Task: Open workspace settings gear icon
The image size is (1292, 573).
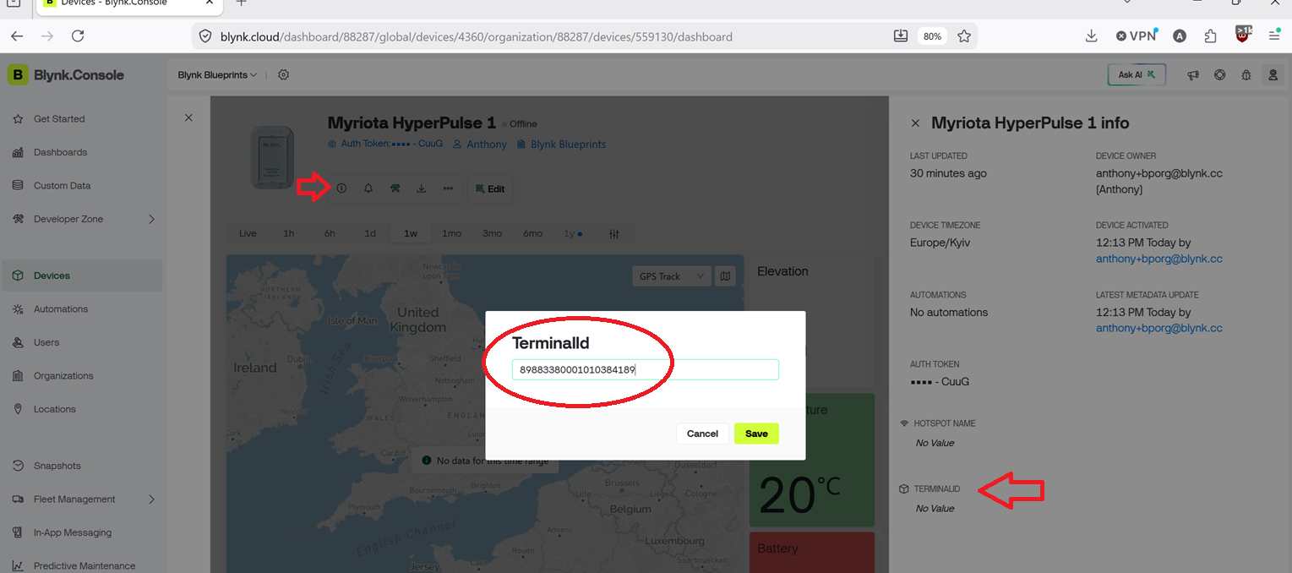Action: pos(284,74)
